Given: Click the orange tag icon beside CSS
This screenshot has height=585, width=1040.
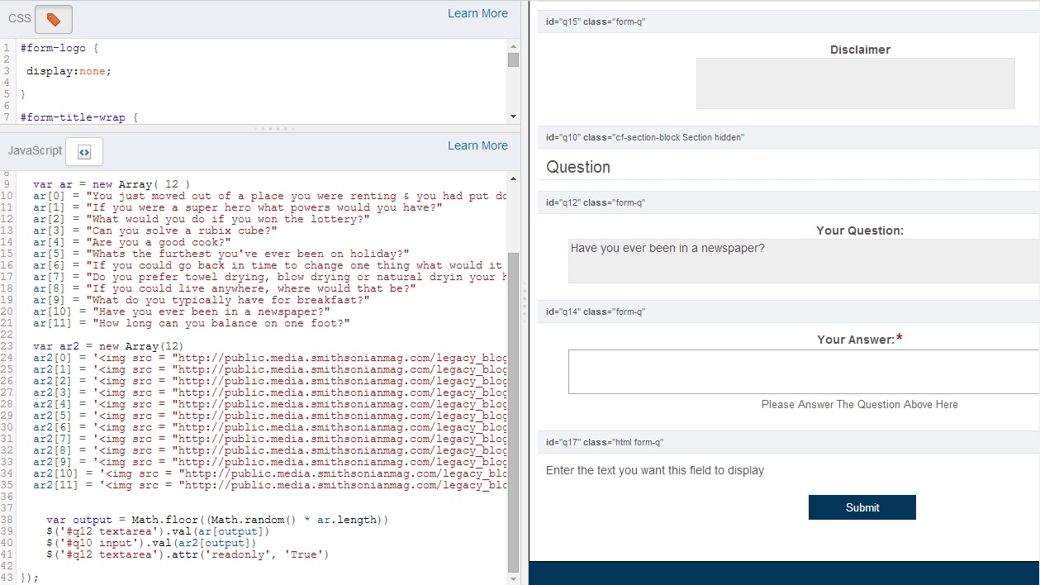Looking at the screenshot, I should pyautogui.click(x=54, y=19).
